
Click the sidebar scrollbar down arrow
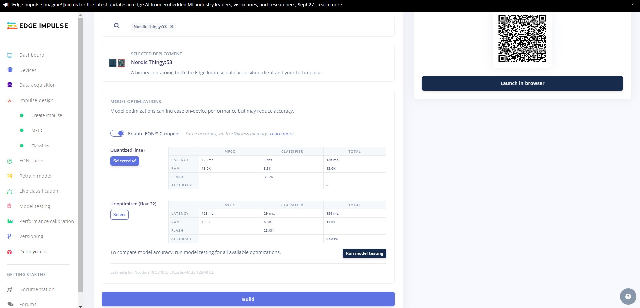pos(80,306)
